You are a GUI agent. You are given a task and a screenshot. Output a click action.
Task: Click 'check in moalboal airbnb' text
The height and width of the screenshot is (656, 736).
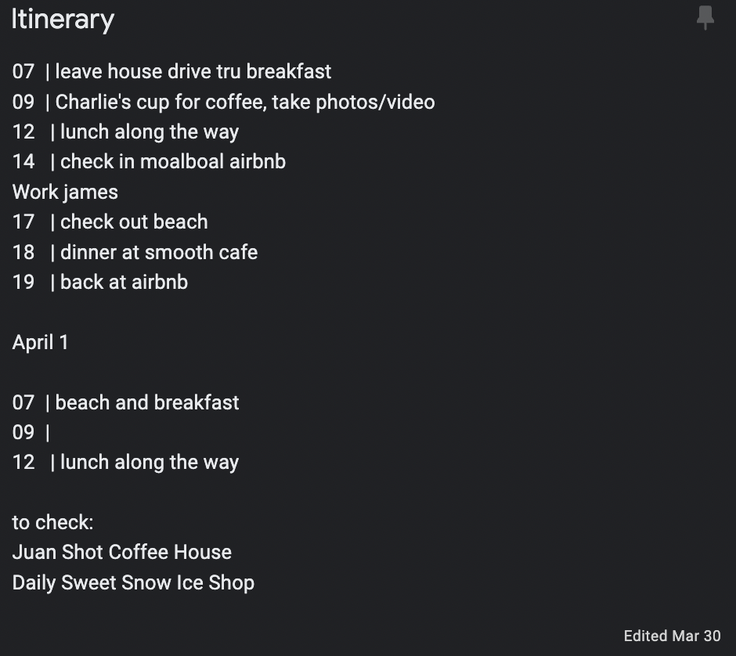173,162
